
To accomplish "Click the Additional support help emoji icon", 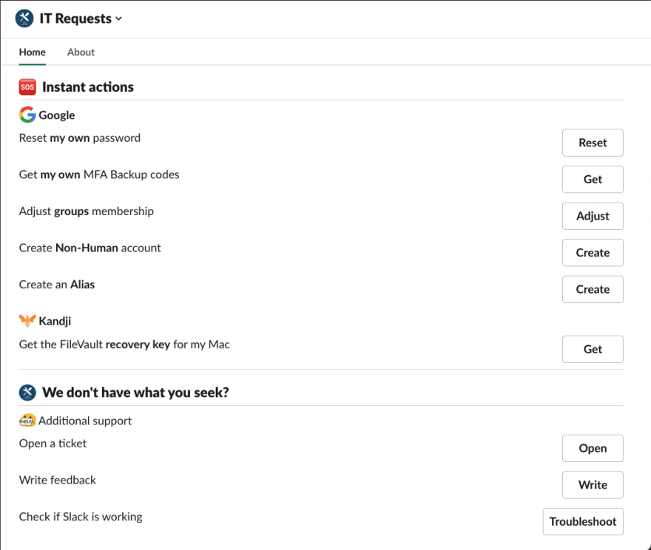I will tap(27, 421).
